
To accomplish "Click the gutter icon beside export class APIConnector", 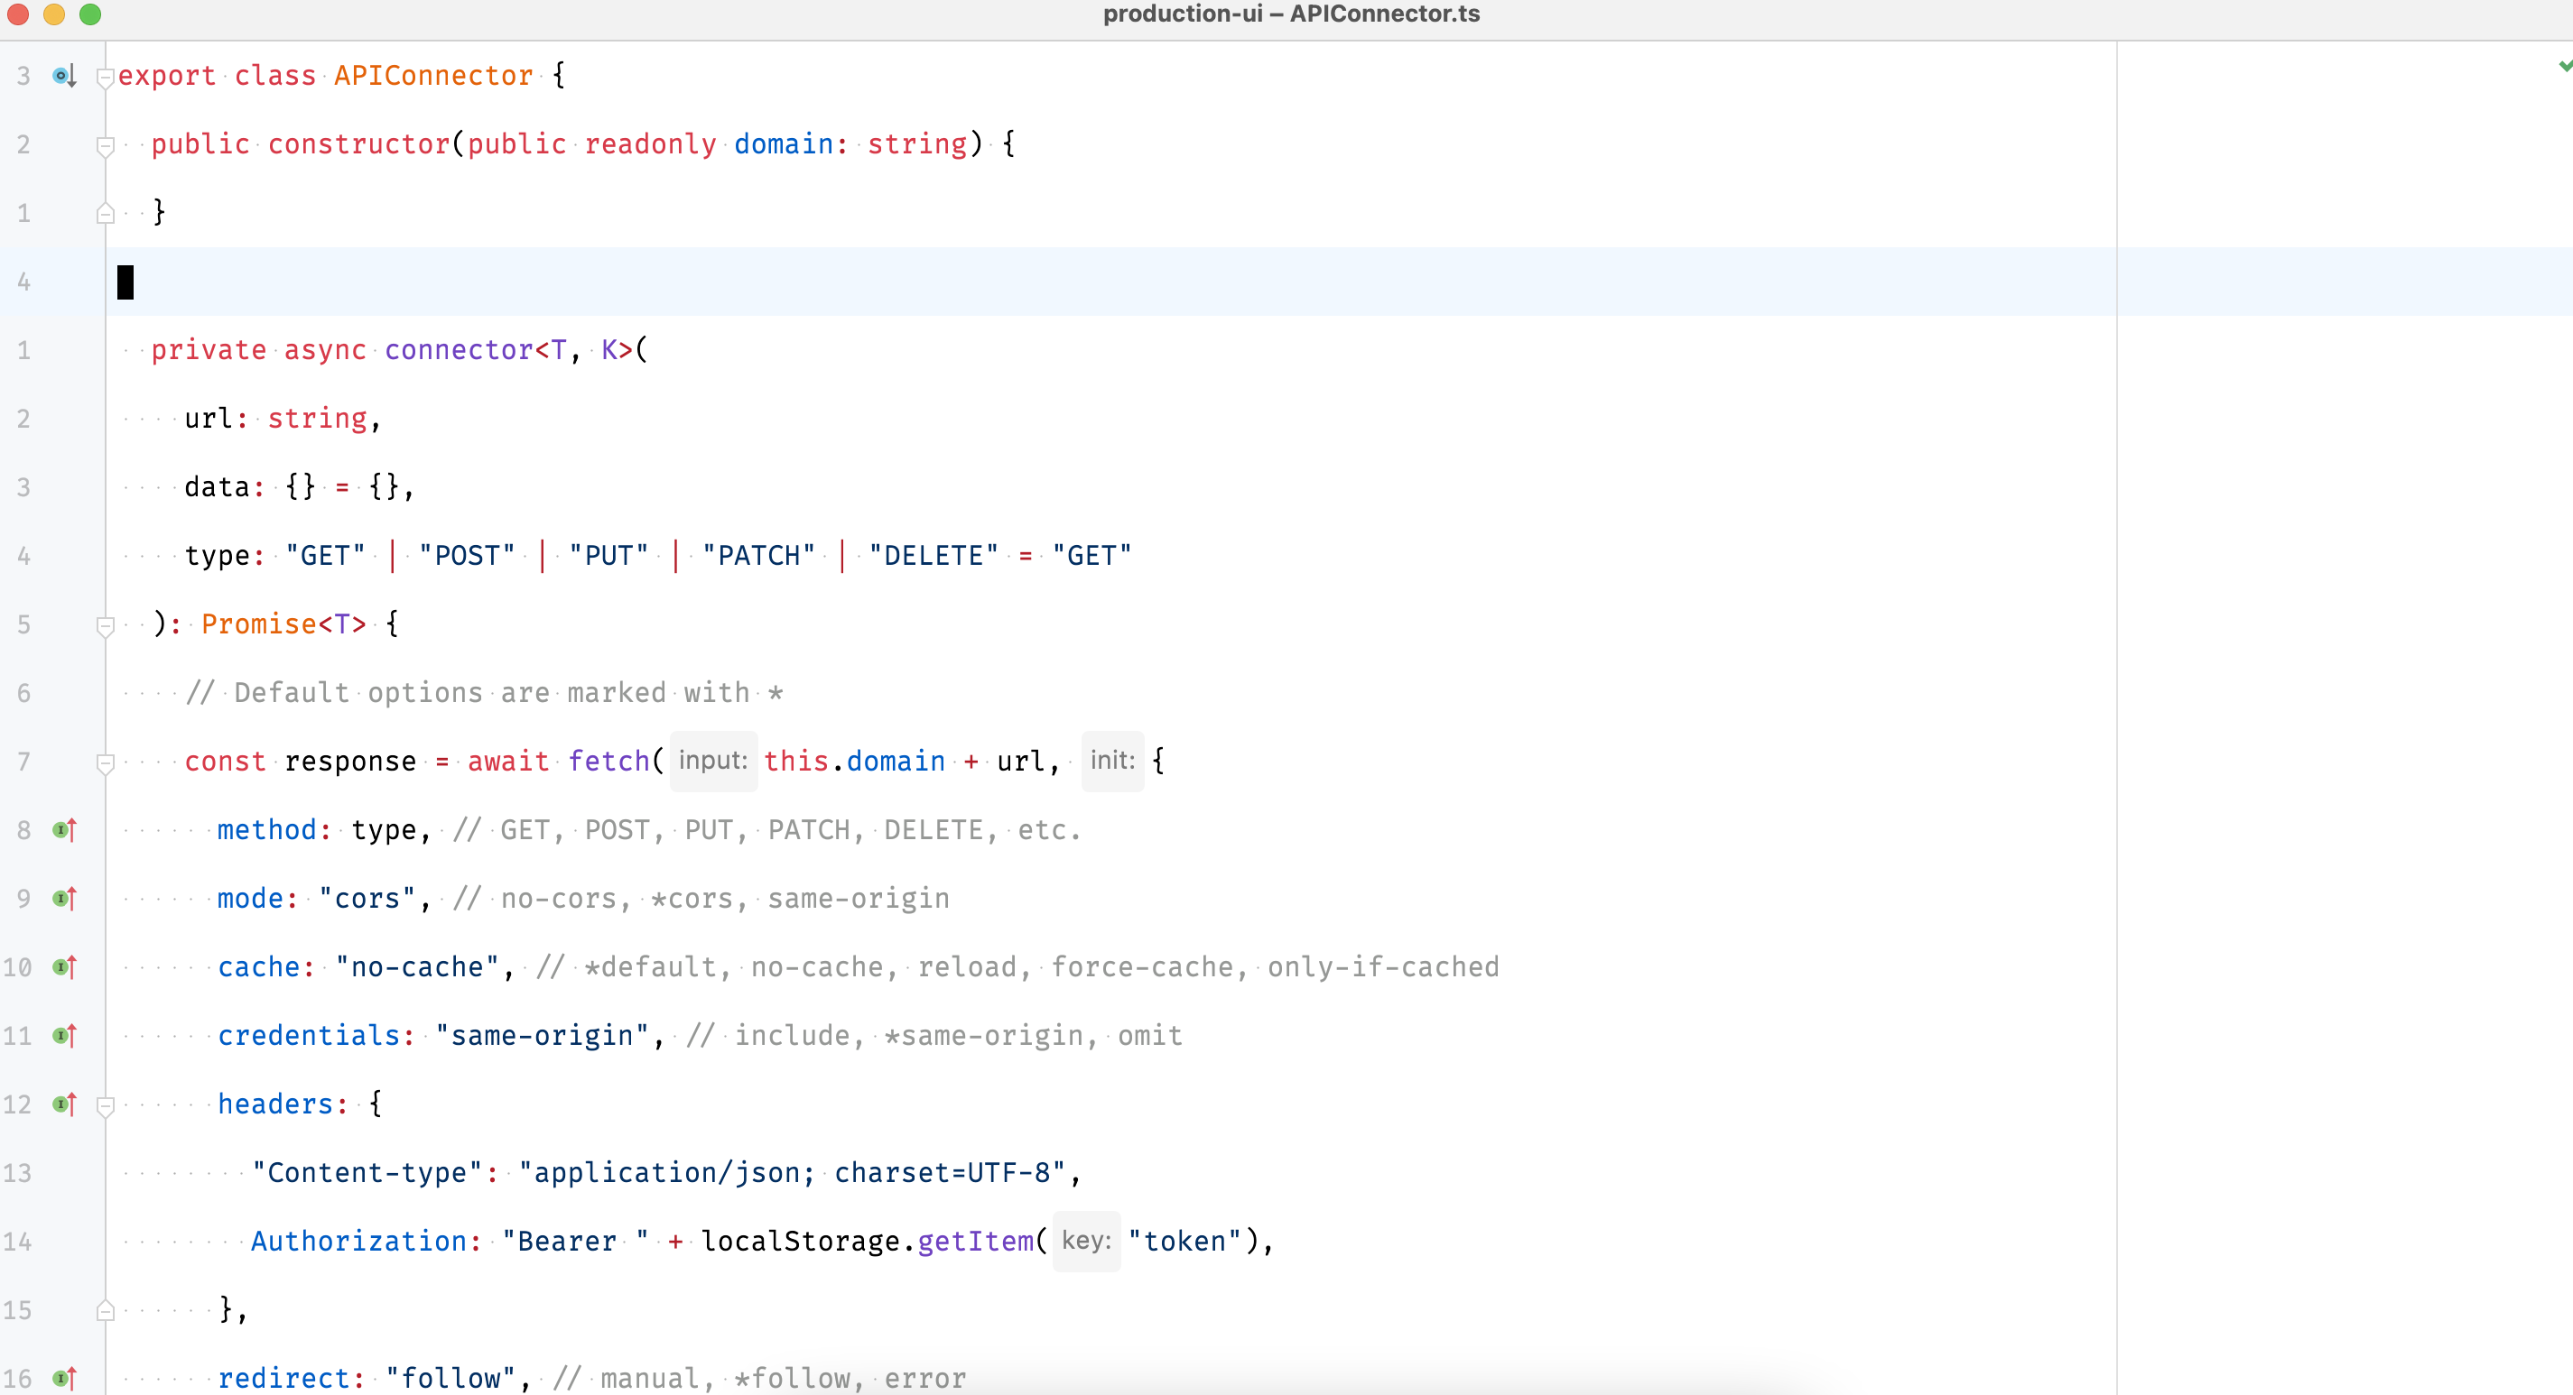I will click(64, 76).
